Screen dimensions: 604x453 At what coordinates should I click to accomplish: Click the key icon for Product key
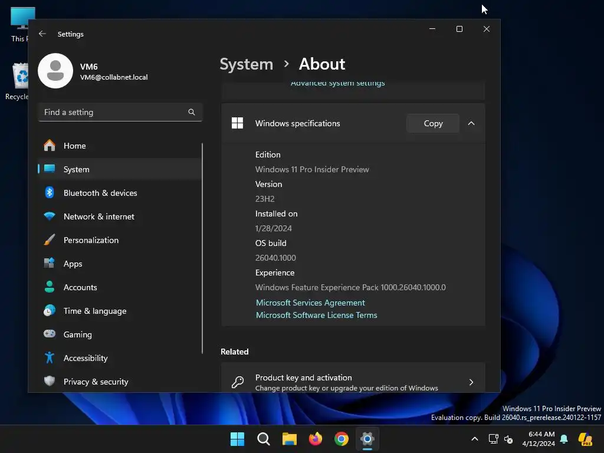point(237,382)
